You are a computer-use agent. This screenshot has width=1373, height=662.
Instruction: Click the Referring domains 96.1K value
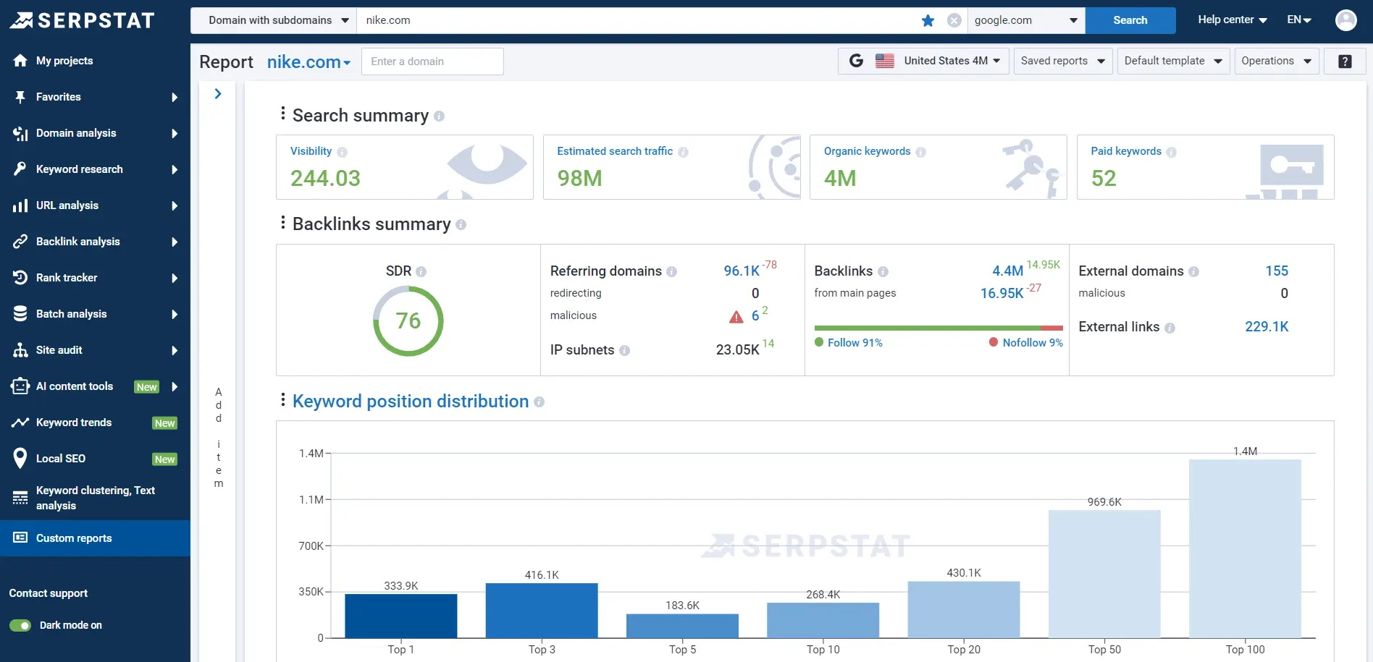point(742,271)
